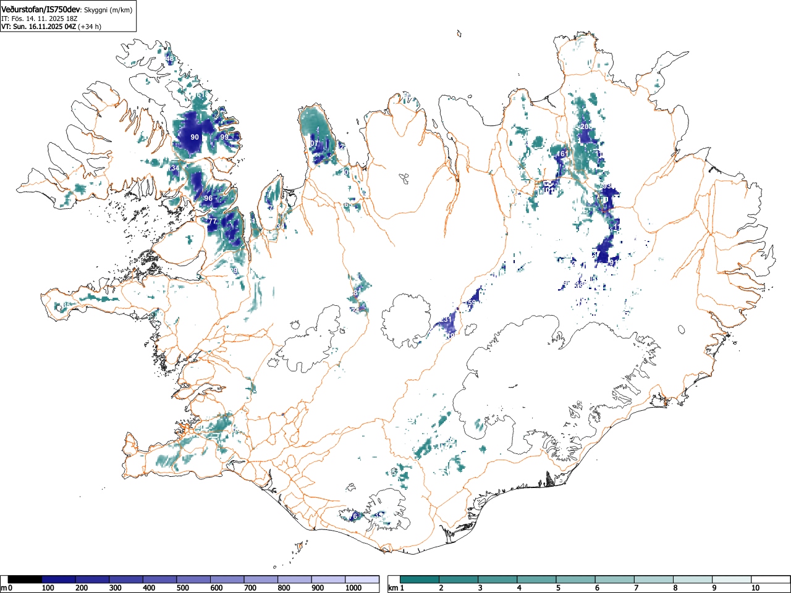Click the initial time line "IT: Fös. 14. 11. 2025 18Z"
The height and width of the screenshot is (593, 791).
(39, 19)
